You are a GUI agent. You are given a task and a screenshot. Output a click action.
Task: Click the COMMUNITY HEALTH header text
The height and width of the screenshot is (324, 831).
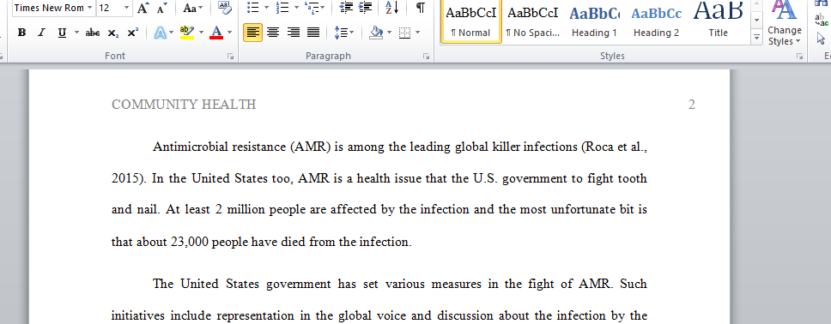[x=184, y=105]
